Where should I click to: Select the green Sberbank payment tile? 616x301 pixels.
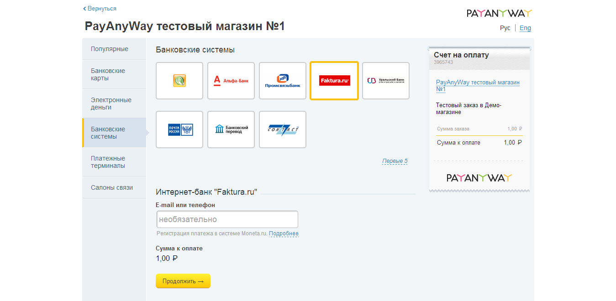(179, 81)
